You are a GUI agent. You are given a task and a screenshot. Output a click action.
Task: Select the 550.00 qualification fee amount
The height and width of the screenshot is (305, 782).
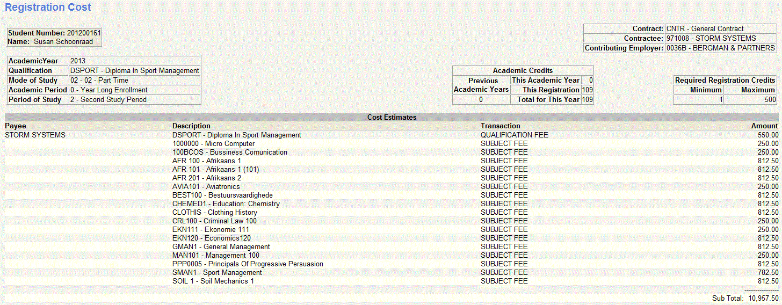tap(768, 135)
